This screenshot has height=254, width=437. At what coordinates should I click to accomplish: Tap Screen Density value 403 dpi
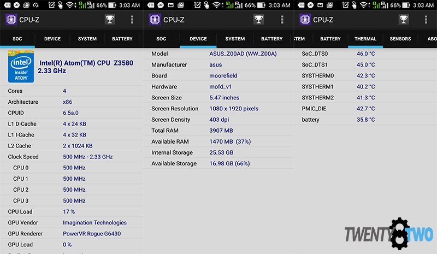[219, 120]
